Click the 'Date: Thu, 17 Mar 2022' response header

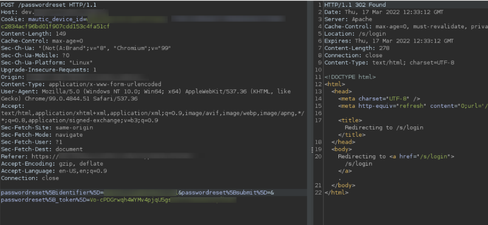tap(384, 12)
